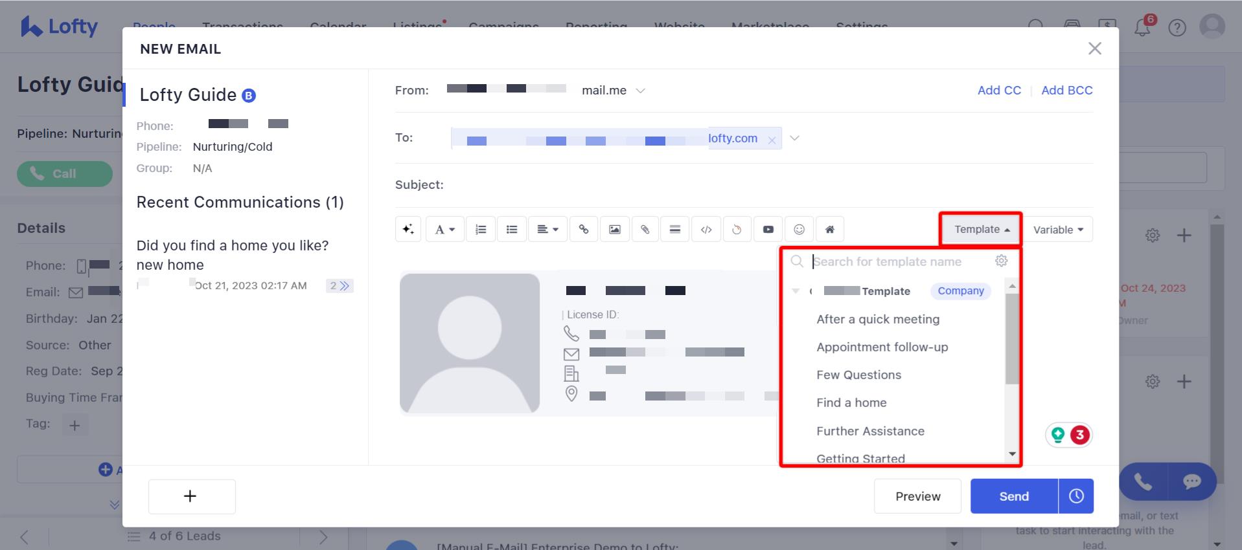The width and height of the screenshot is (1242, 550).
Task: Add a tag with the plus icon
Action: [75, 425]
